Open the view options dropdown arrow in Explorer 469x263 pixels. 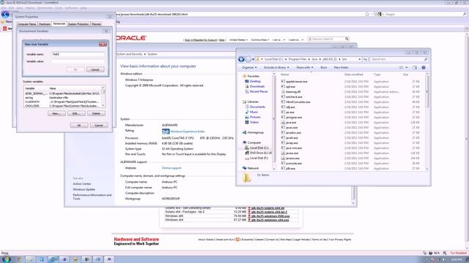pyautogui.click(x=407, y=68)
